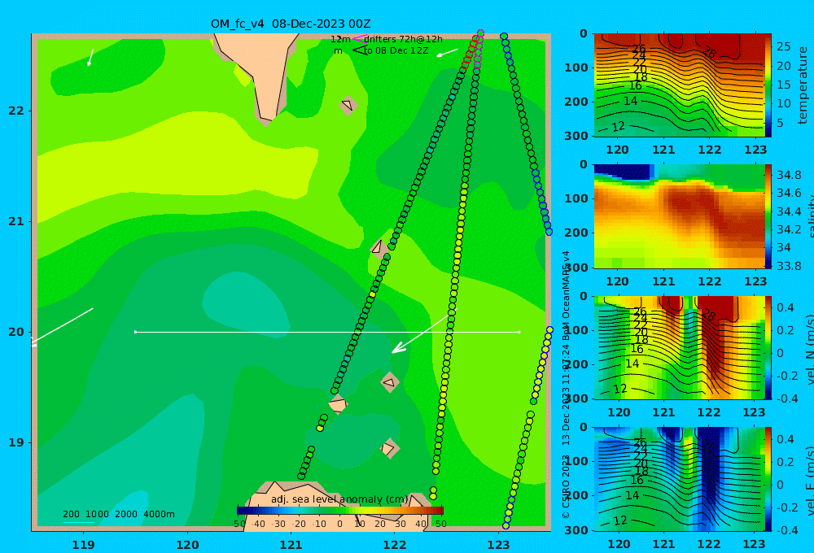Click the island near 121.8°E 20.8°N
814x553 pixels.
[379, 247]
